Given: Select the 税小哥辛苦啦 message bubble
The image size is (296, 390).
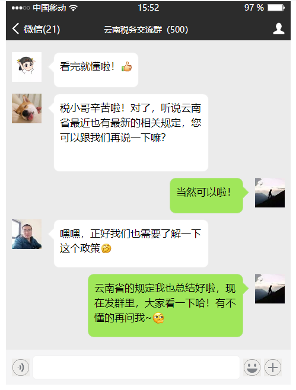Looking at the screenshot, I should click(x=131, y=133).
